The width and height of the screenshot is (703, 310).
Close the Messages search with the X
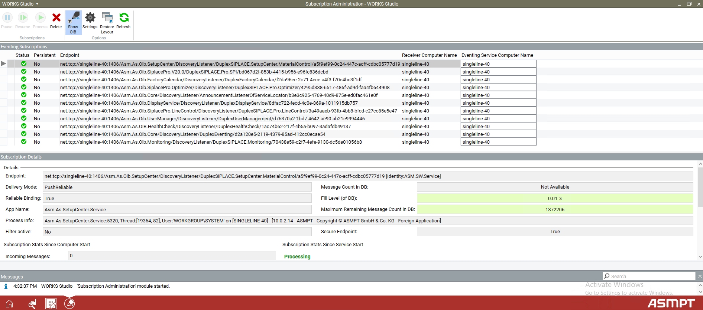[700, 277]
